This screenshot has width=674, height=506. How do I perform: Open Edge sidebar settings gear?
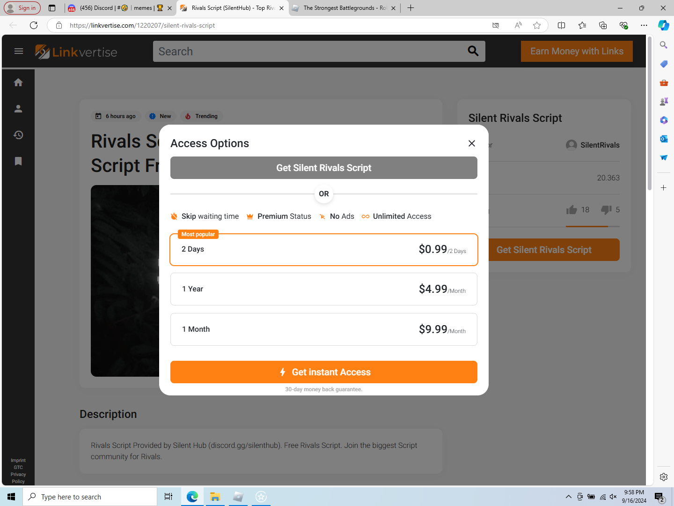click(x=664, y=477)
